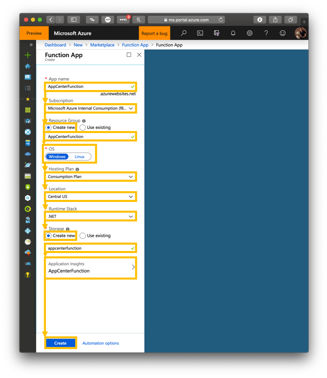Open Directory and subscription filter icon

(216, 33)
